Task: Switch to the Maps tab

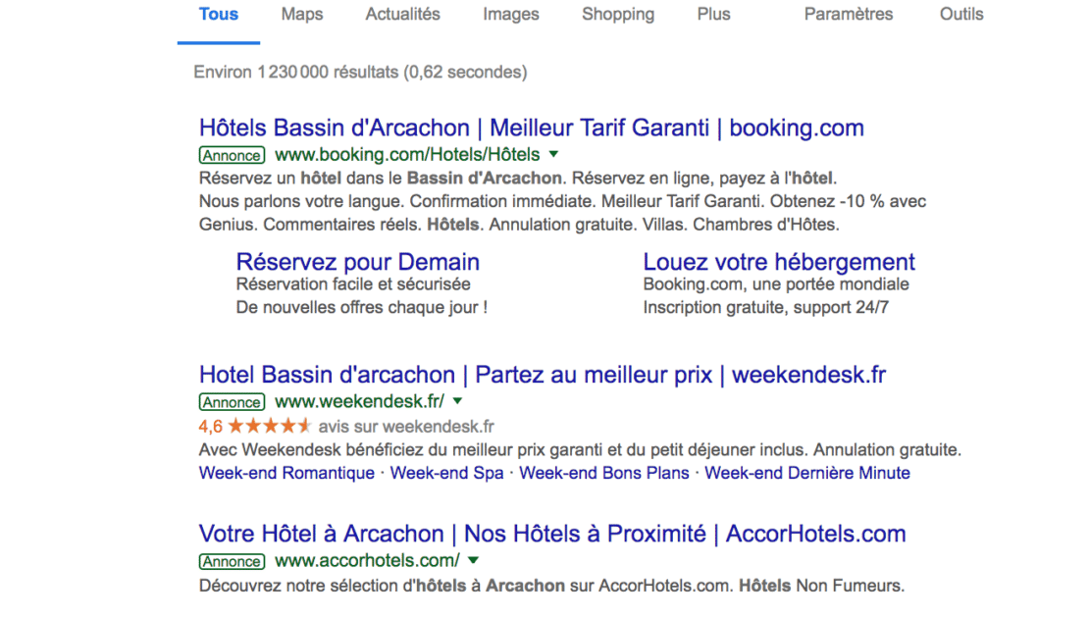Action: [302, 15]
